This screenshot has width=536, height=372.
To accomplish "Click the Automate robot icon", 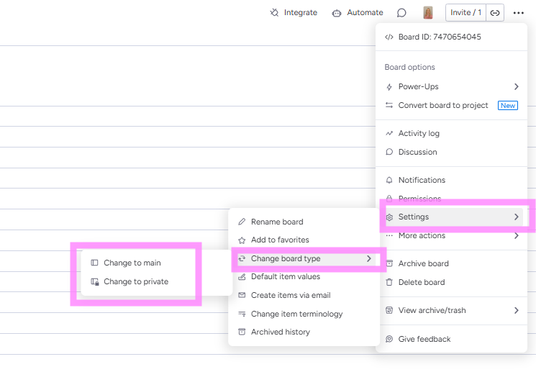I will pos(337,13).
